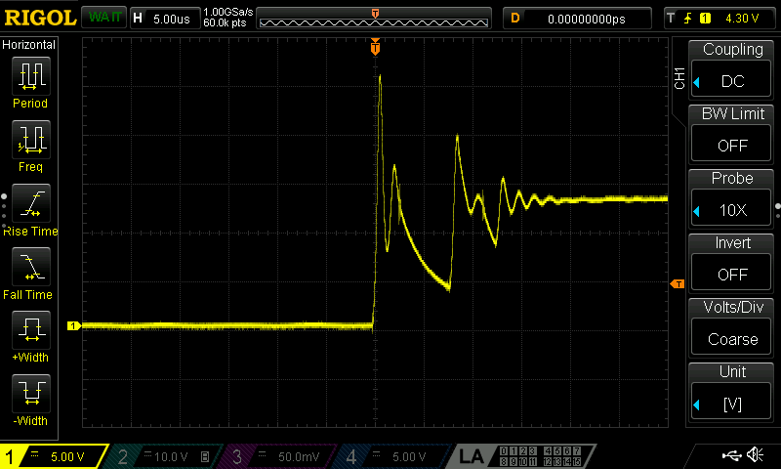Screen dimensions: 781x469
Task: Select channel 1 tab at 5.00 V
Action: click(54, 456)
